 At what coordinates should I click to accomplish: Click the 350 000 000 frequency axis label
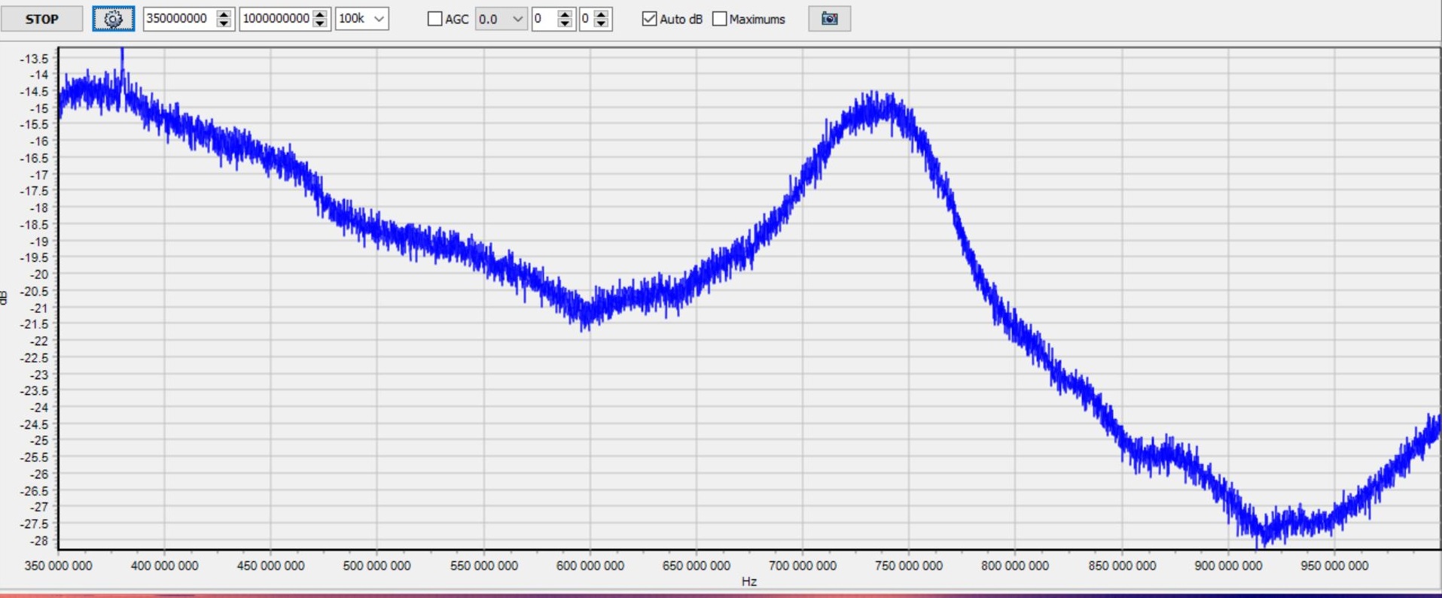click(x=59, y=566)
